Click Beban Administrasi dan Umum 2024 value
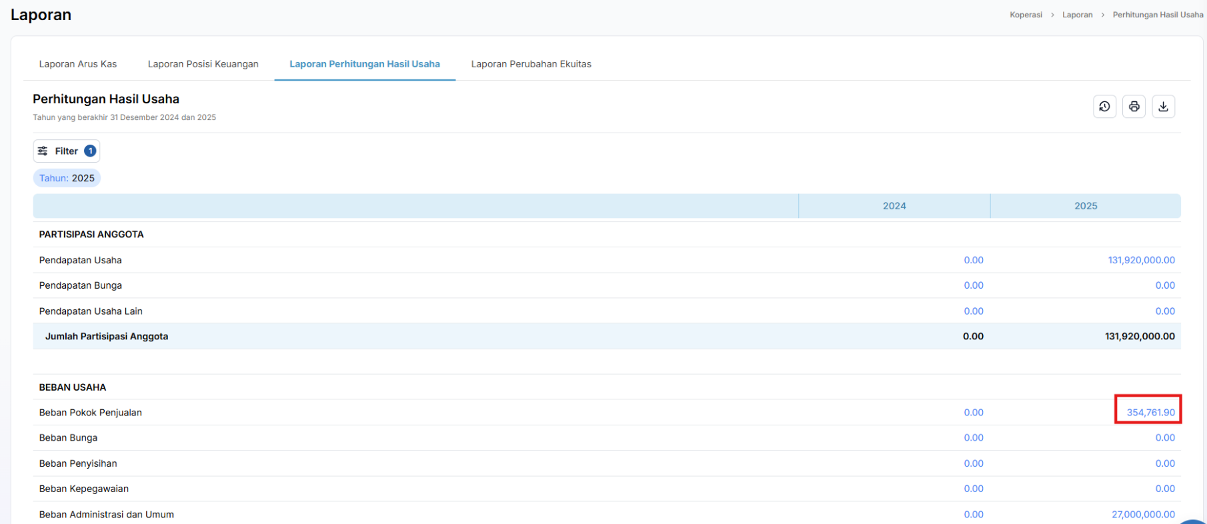Viewport: 1207px width, 524px height. tap(974, 515)
